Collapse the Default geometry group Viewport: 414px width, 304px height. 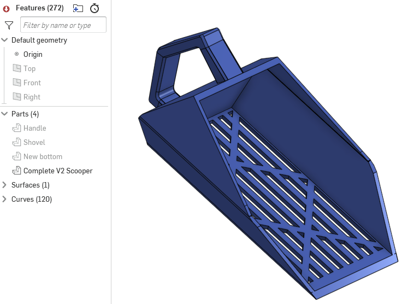[x=4, y=40]
